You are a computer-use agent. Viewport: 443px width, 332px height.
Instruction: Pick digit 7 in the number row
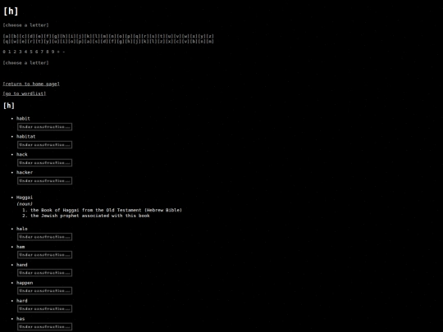[42, 52]
